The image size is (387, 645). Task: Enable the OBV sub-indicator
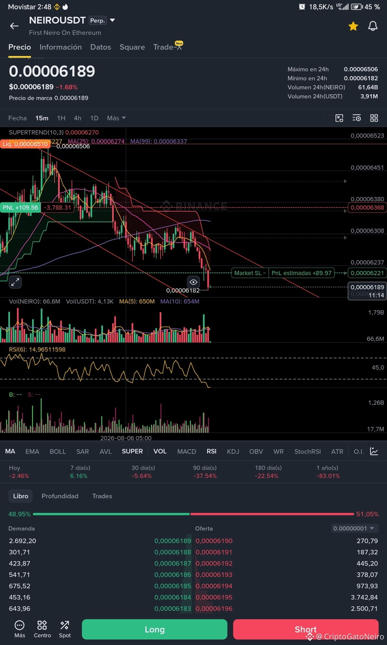256,451
